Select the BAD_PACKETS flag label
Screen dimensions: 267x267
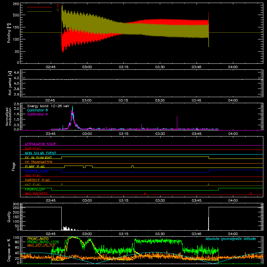(x=36, y=194)
